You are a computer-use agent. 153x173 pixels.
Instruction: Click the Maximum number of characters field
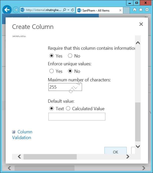65,87
